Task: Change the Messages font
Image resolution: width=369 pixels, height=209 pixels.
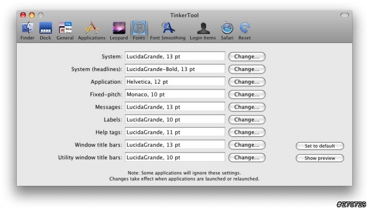Action: pyautogui.click(x=247, y=107)
